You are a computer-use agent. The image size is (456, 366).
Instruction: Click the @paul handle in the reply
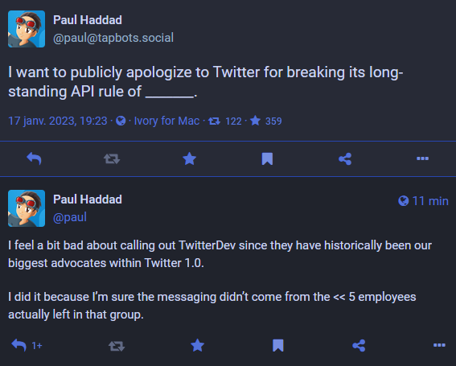pyautogui.click(x=70, y=217)
